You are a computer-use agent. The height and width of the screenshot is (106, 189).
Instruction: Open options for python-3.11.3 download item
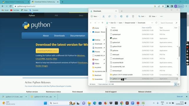point(26,97)
